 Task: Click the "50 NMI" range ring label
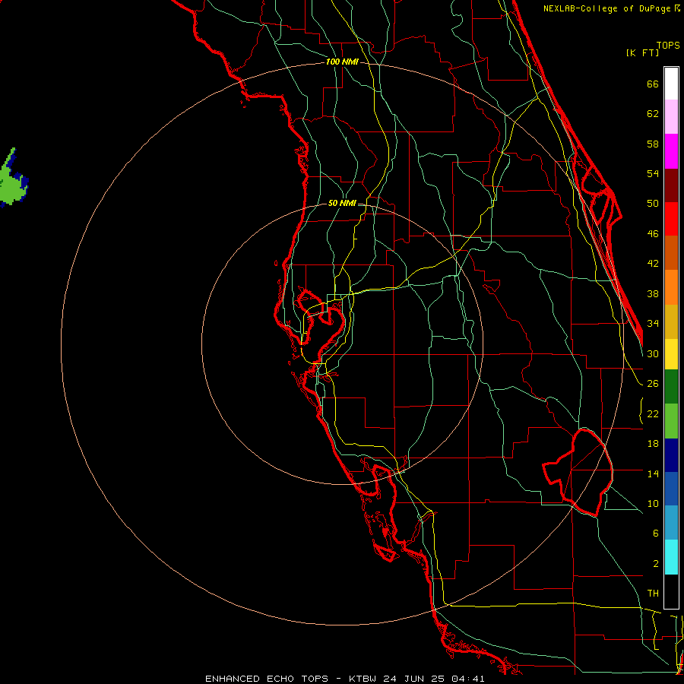pos(341,203)
